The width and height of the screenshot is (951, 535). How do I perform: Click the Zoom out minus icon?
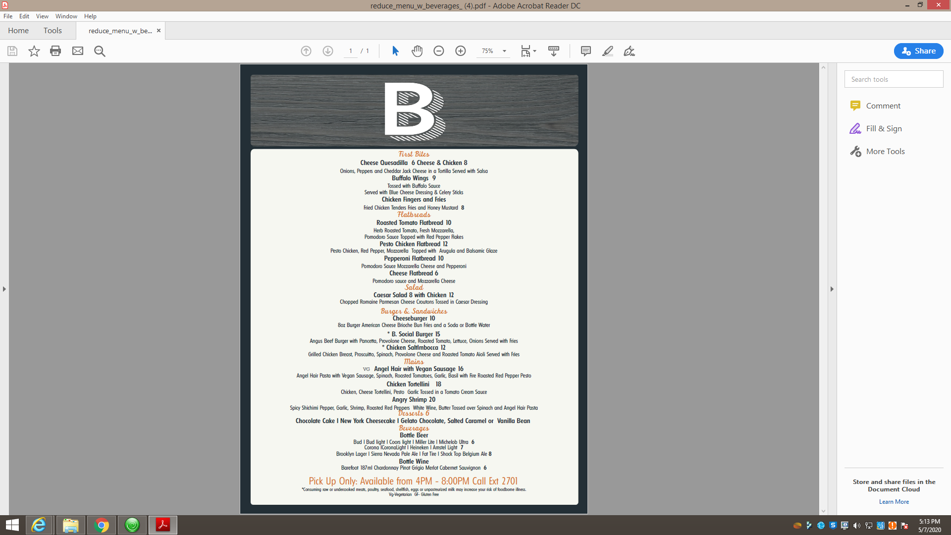click(438, 51)
